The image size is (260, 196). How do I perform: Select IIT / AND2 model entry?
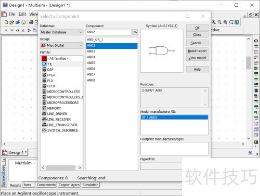tap(174, 117)
